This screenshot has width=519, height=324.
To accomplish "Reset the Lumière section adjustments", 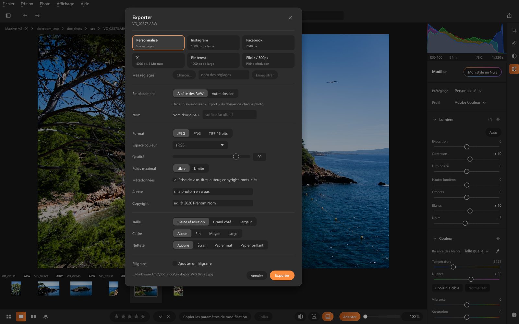I will (x=490, y=120).
